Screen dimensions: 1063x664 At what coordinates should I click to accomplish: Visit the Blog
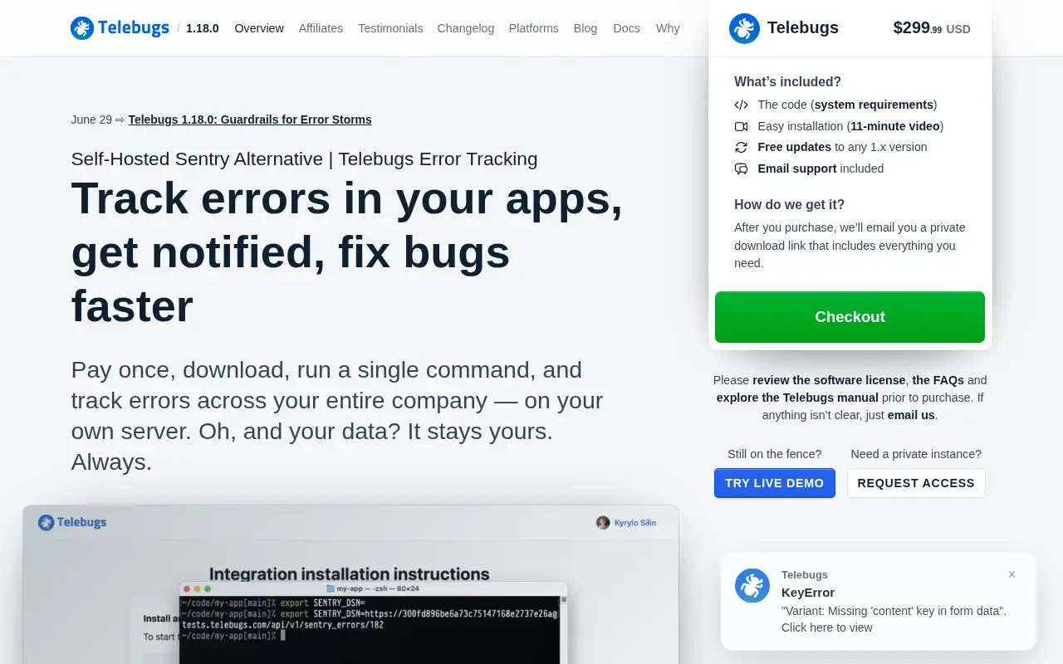[585, 28]
